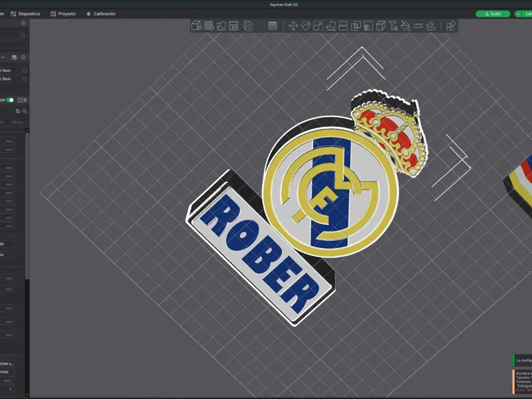Switch to the Otros settings tab

click(17, 122)
